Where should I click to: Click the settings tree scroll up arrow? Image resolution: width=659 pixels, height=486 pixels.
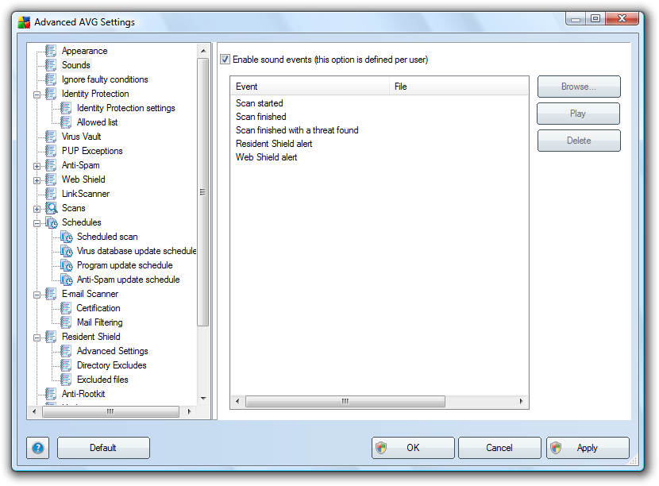point(203,51)
